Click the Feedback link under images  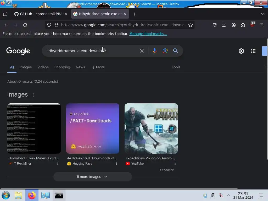[167, 170]
